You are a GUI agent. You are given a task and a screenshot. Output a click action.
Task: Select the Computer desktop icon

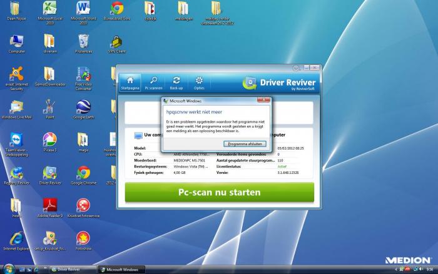(16, 44)
